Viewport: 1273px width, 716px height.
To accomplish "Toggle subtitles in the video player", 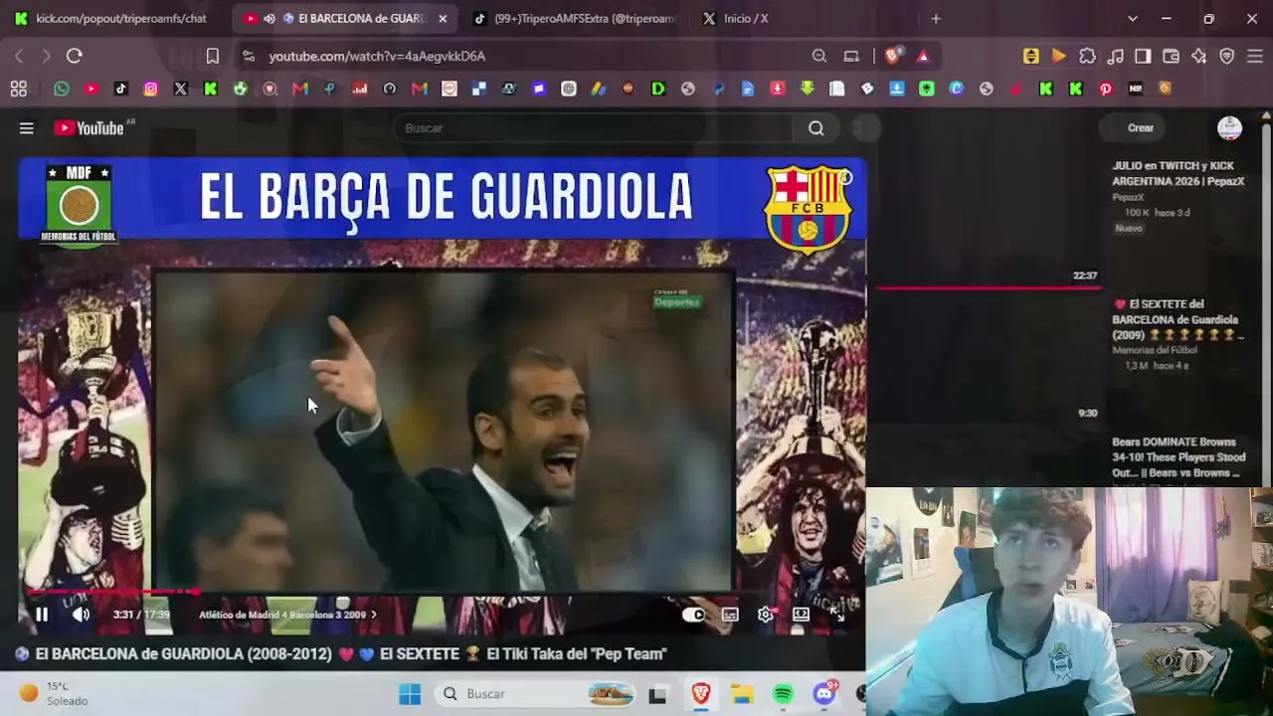I will (x=730, y=615).
